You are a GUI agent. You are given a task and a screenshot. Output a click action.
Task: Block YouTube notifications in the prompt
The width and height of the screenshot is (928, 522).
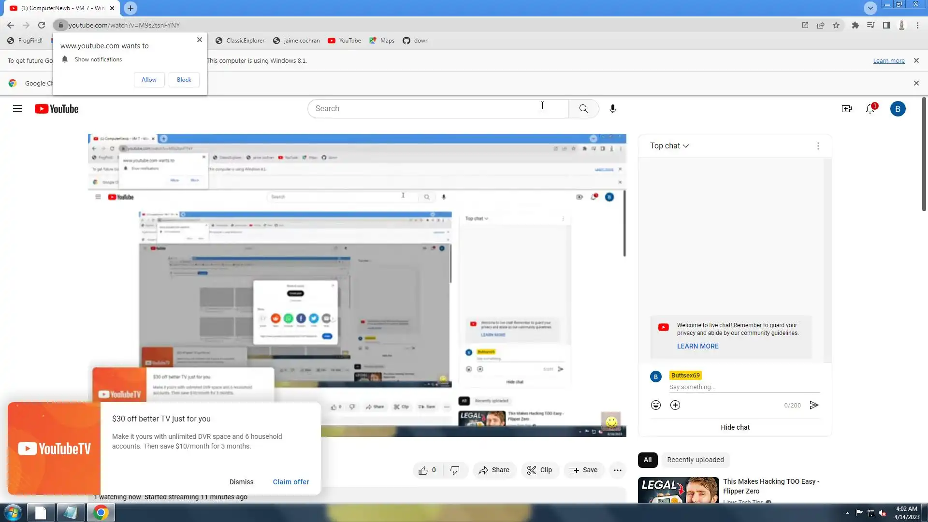(184, 80)
